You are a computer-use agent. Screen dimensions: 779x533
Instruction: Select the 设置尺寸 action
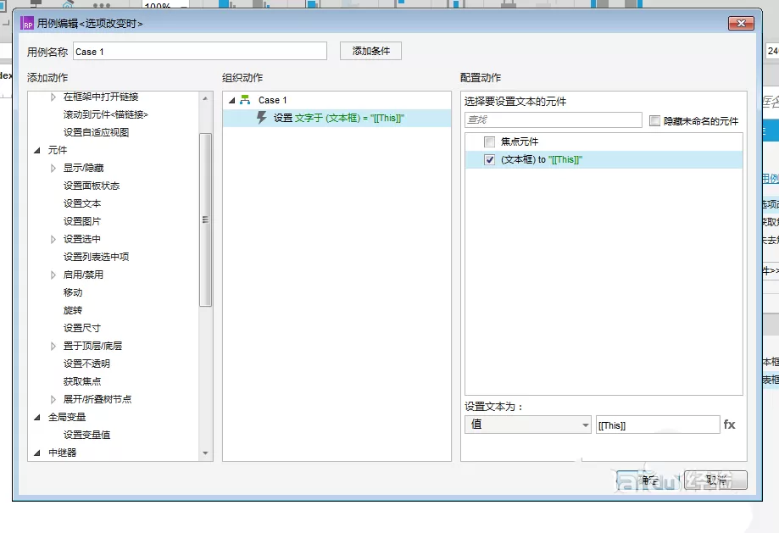(82, 328)
